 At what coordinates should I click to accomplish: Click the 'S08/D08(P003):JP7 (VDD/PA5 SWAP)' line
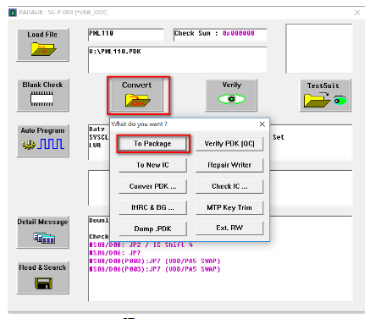(155, 261)
